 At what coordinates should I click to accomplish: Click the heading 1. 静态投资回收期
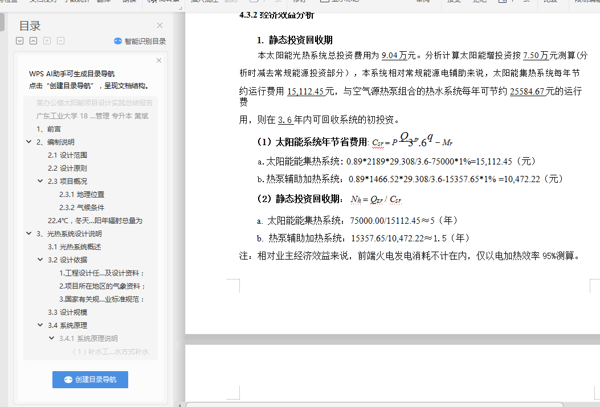295,40
